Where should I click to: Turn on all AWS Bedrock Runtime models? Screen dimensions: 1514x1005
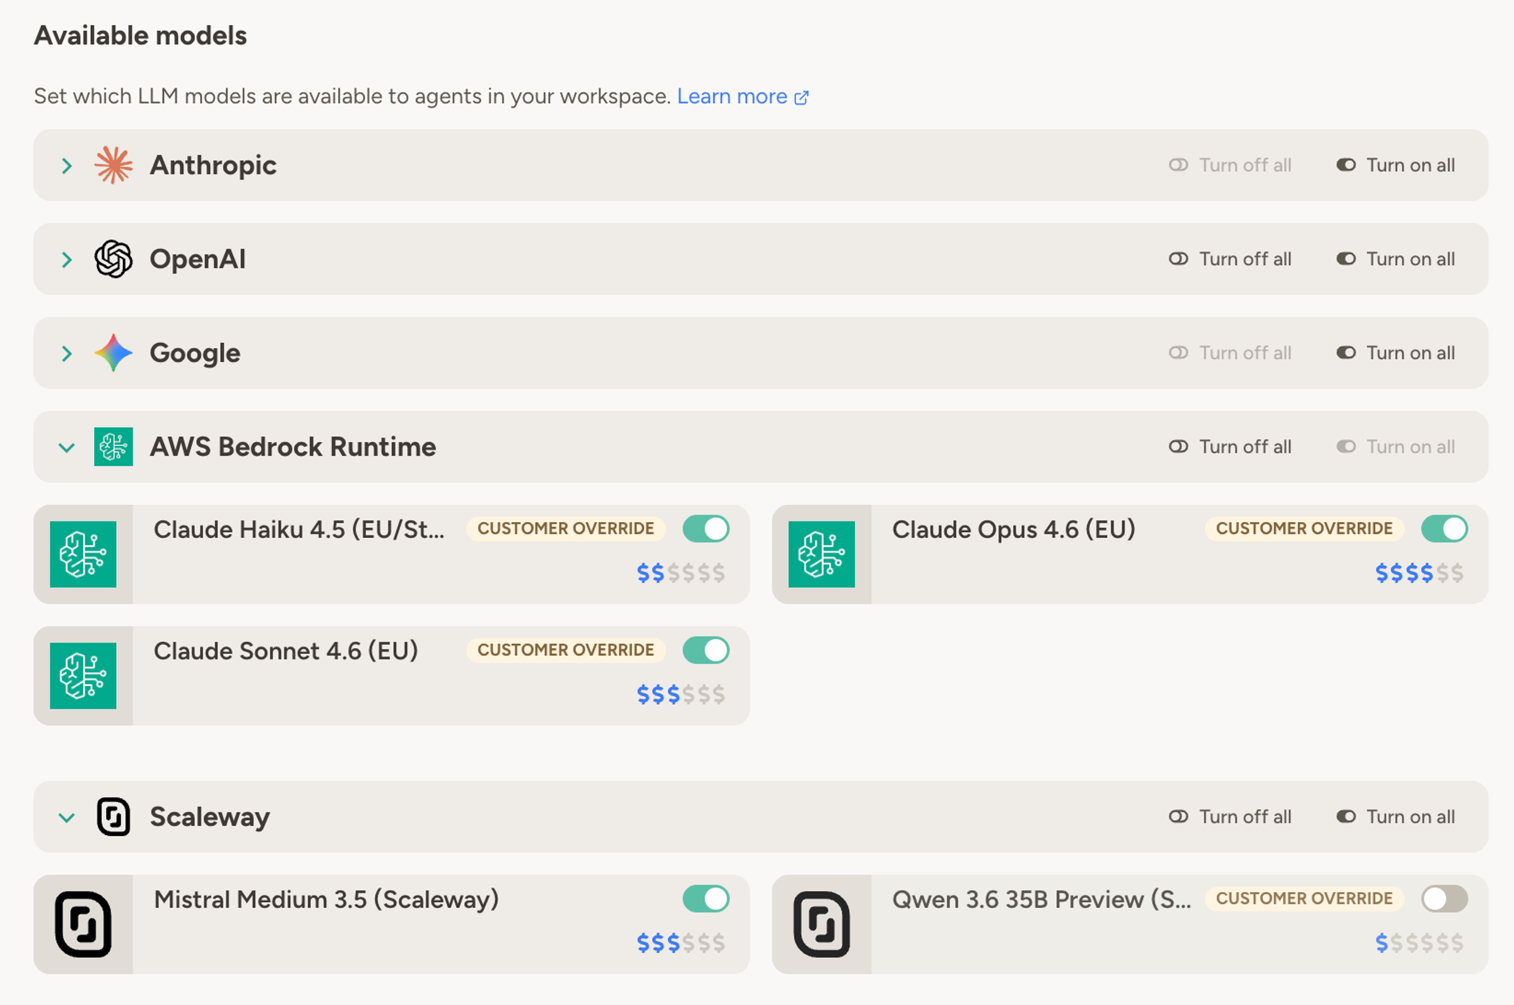[x=1395, y=447]
